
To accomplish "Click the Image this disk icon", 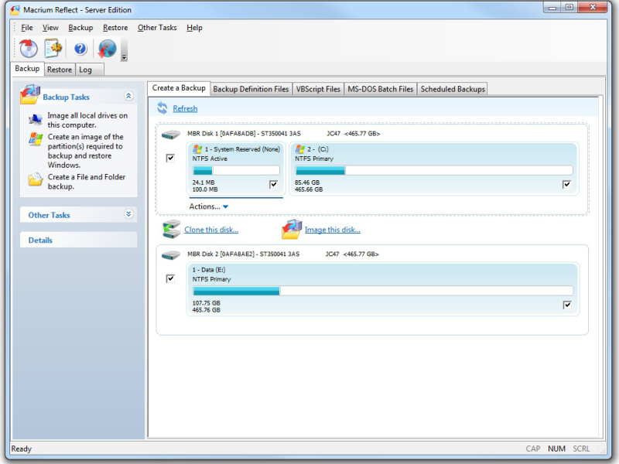I will [x=292, y=229].
